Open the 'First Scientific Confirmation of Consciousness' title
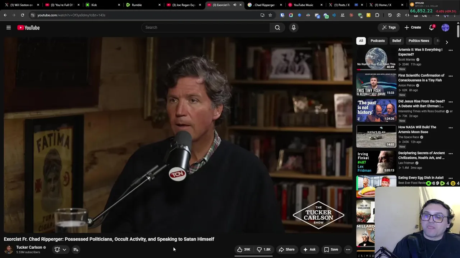This screenshot has height=258, width=460. point(421,78)
